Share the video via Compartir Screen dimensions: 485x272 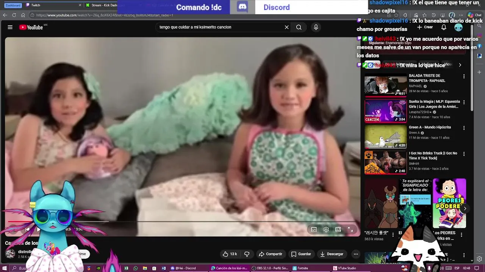coord(270,254)
